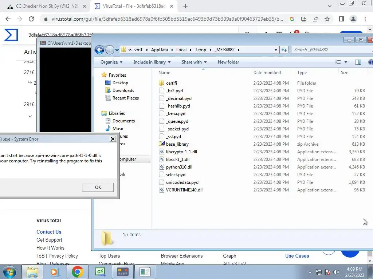This screenshot has width=373, height=279.
Task: Open the Get Support link
Action: coord(49,240)
